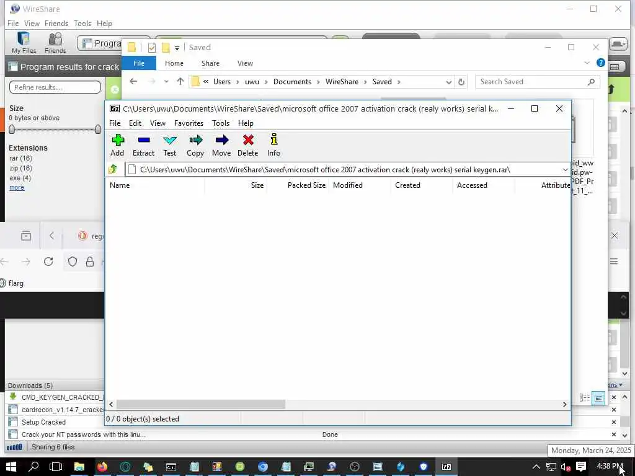Open 7-Zip Edit menu

(135, 123)
